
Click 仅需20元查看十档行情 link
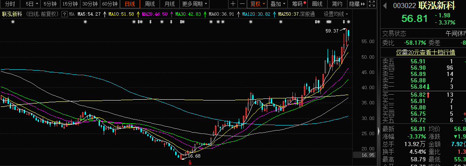coord(425,52)
